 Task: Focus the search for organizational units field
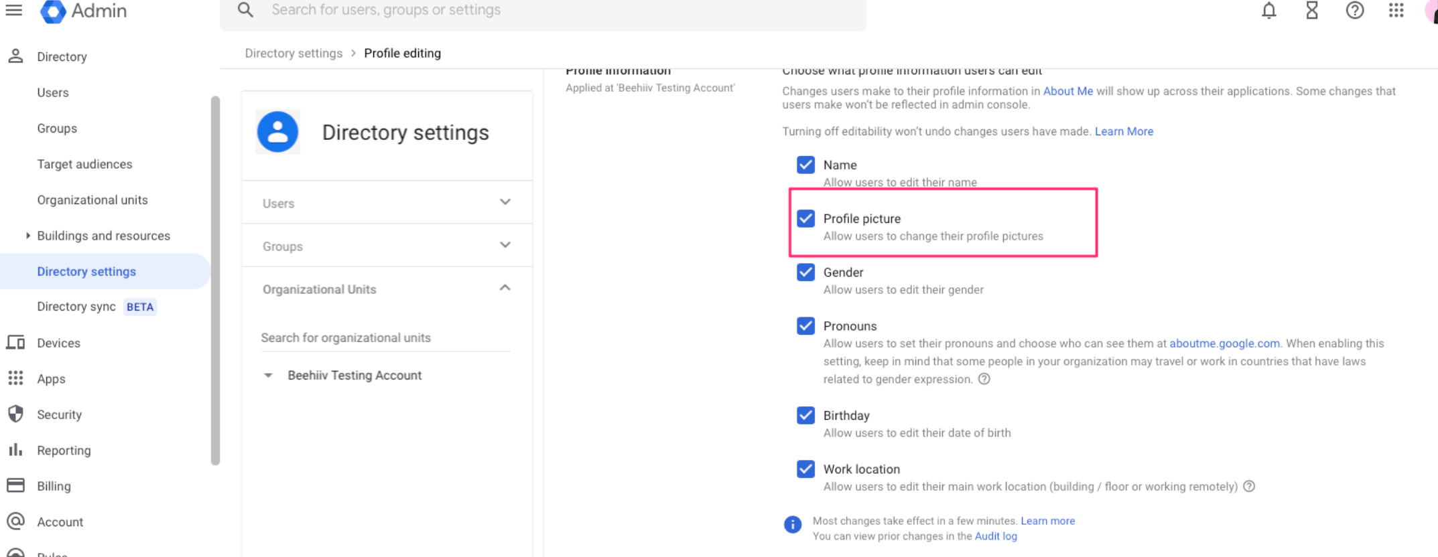(385, 338)
